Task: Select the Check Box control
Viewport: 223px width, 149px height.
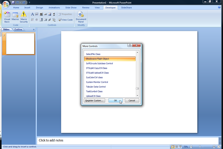Action: point(32,20)
